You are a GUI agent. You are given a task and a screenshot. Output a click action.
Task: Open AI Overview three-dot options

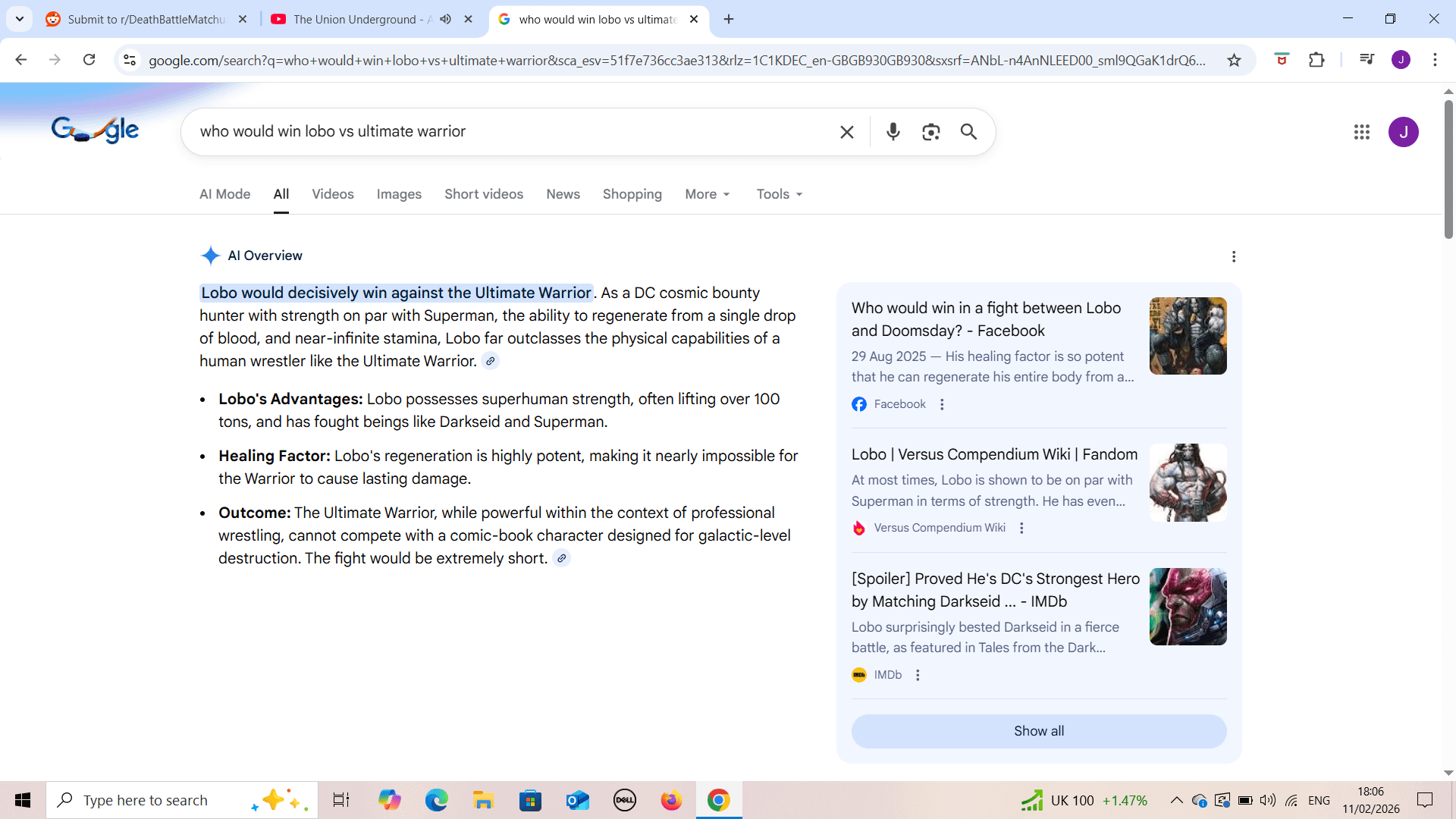point(1234,256)
